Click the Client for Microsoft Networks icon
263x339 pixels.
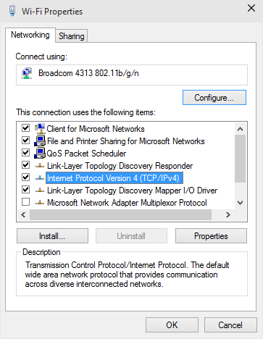pyautogui.click(x=40, y=128)
